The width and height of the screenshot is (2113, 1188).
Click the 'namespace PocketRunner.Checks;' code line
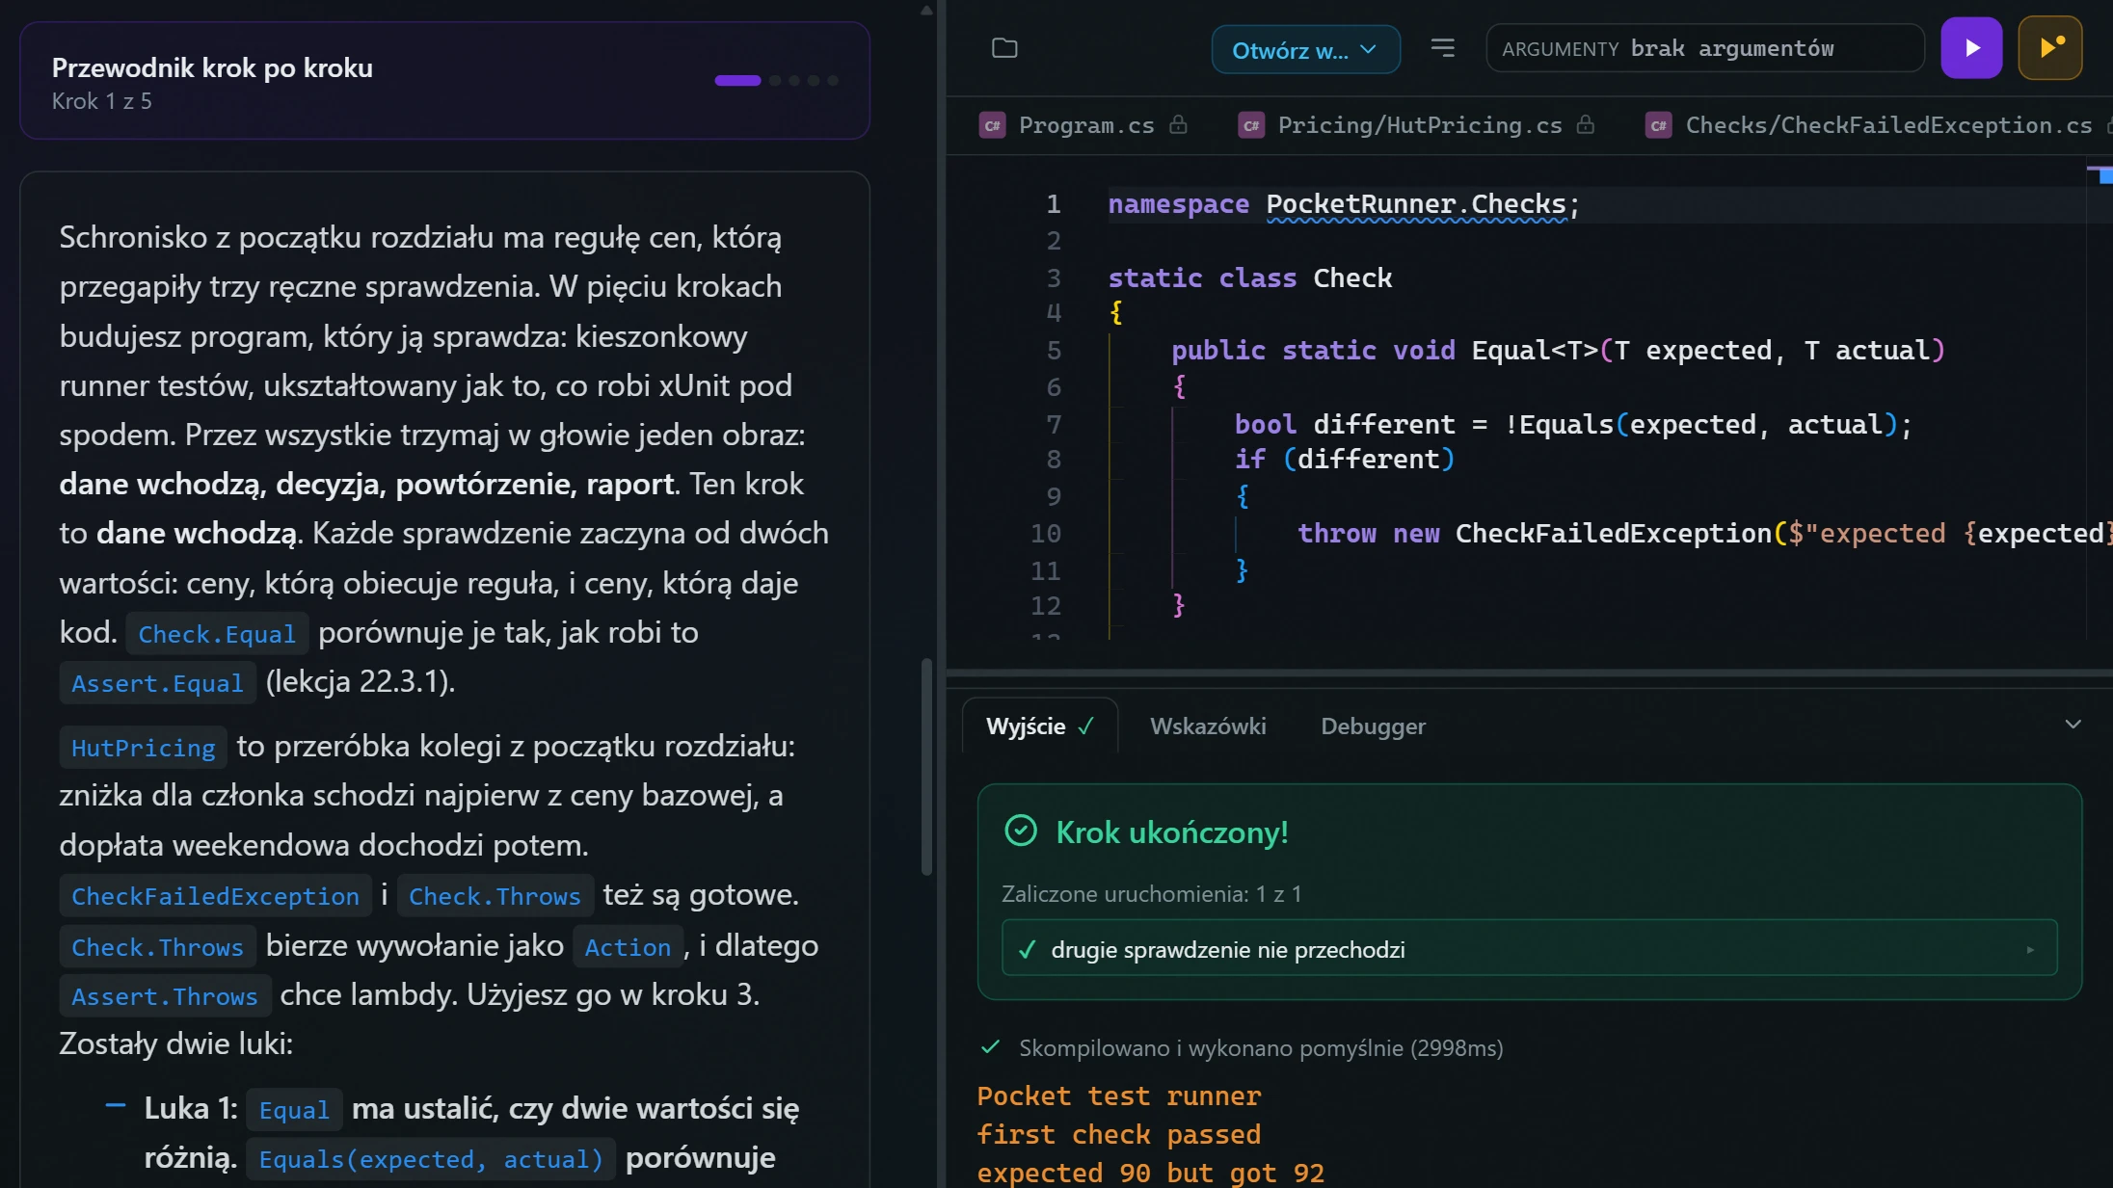coord(1344,204)
